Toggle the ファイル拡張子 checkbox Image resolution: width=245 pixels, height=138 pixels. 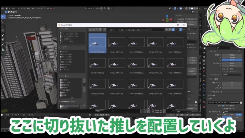pyautogui.click(x=223, y=106)
